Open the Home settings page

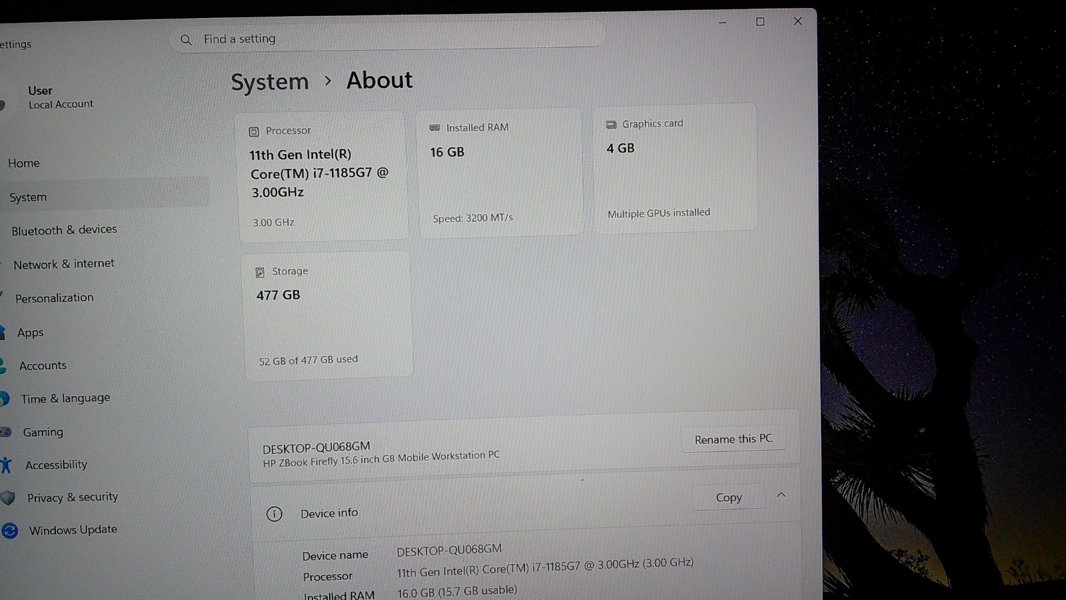pyautogui.click(x=24, y=163)
